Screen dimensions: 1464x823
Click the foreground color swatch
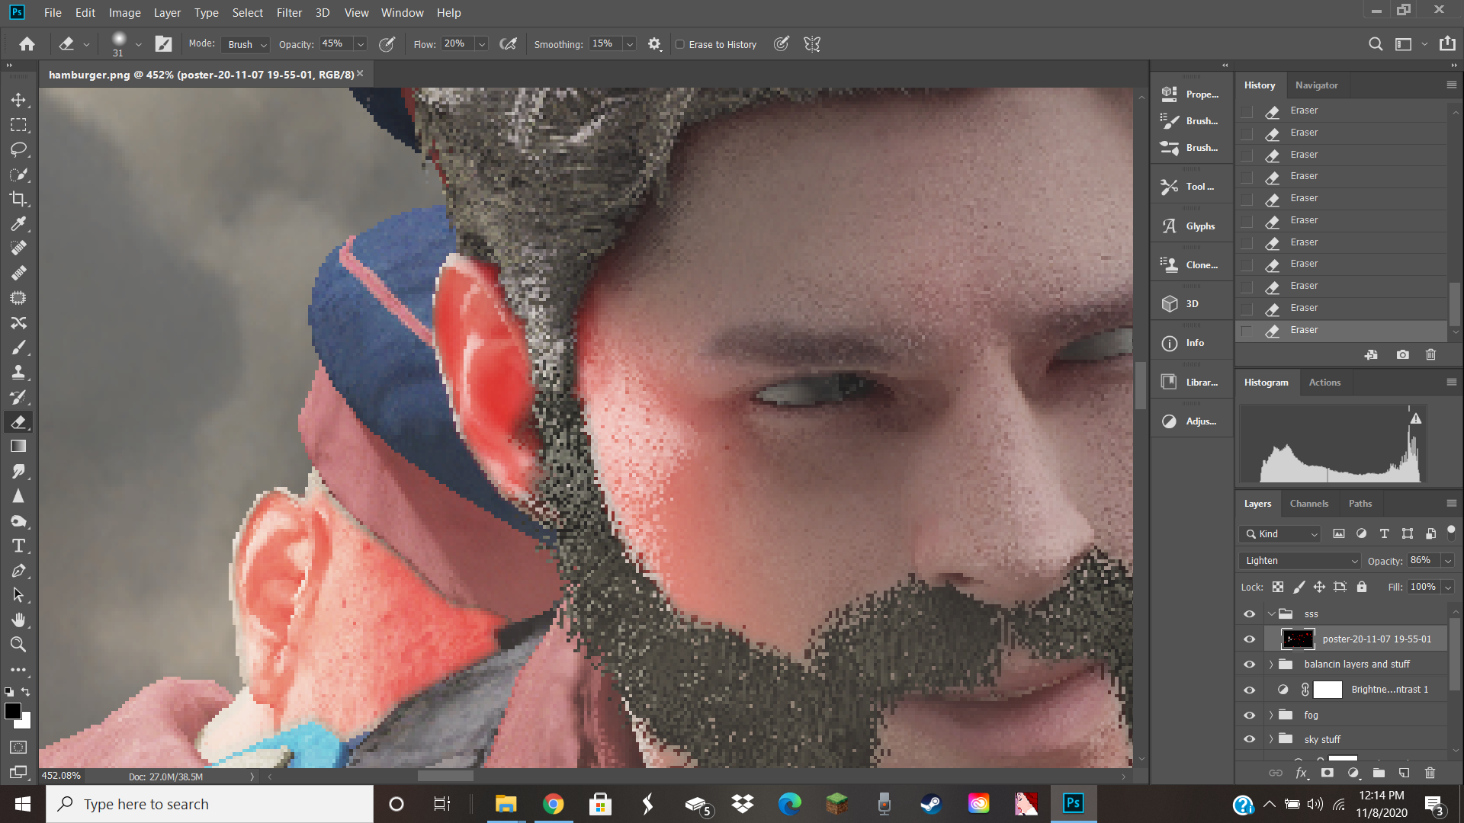12,710
